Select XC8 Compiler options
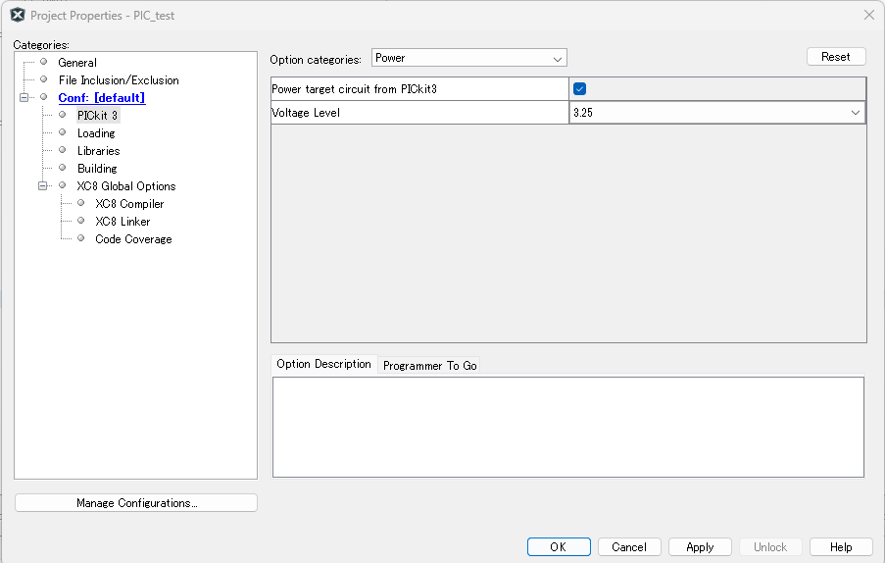885x563 pixels. 129,204
